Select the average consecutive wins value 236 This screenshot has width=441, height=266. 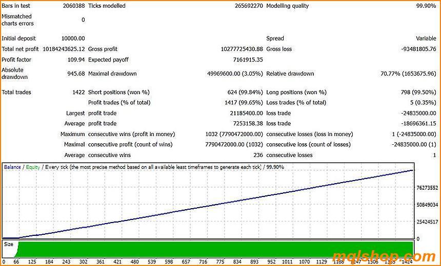258,155
